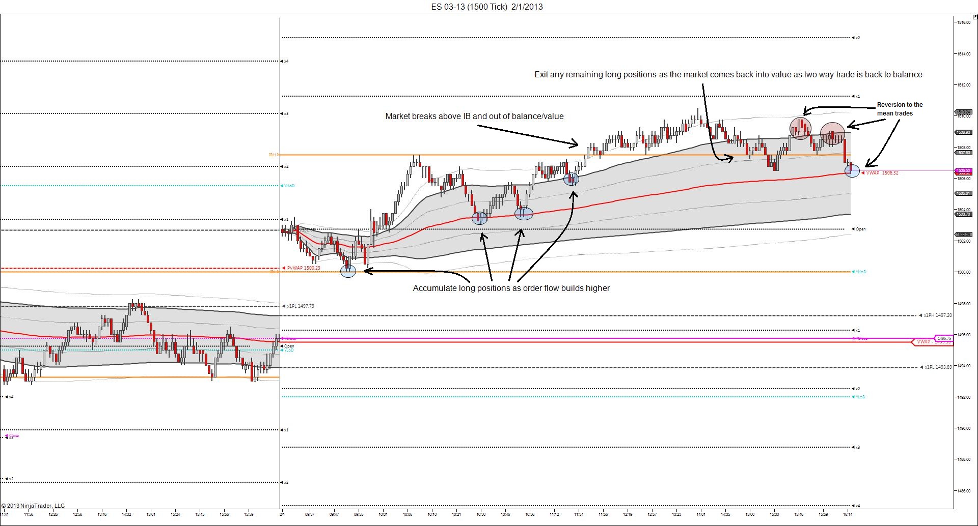Click the 1512.00 price axis label
Viewport: 978px width, 526px height.
click(x=964, y=85)
